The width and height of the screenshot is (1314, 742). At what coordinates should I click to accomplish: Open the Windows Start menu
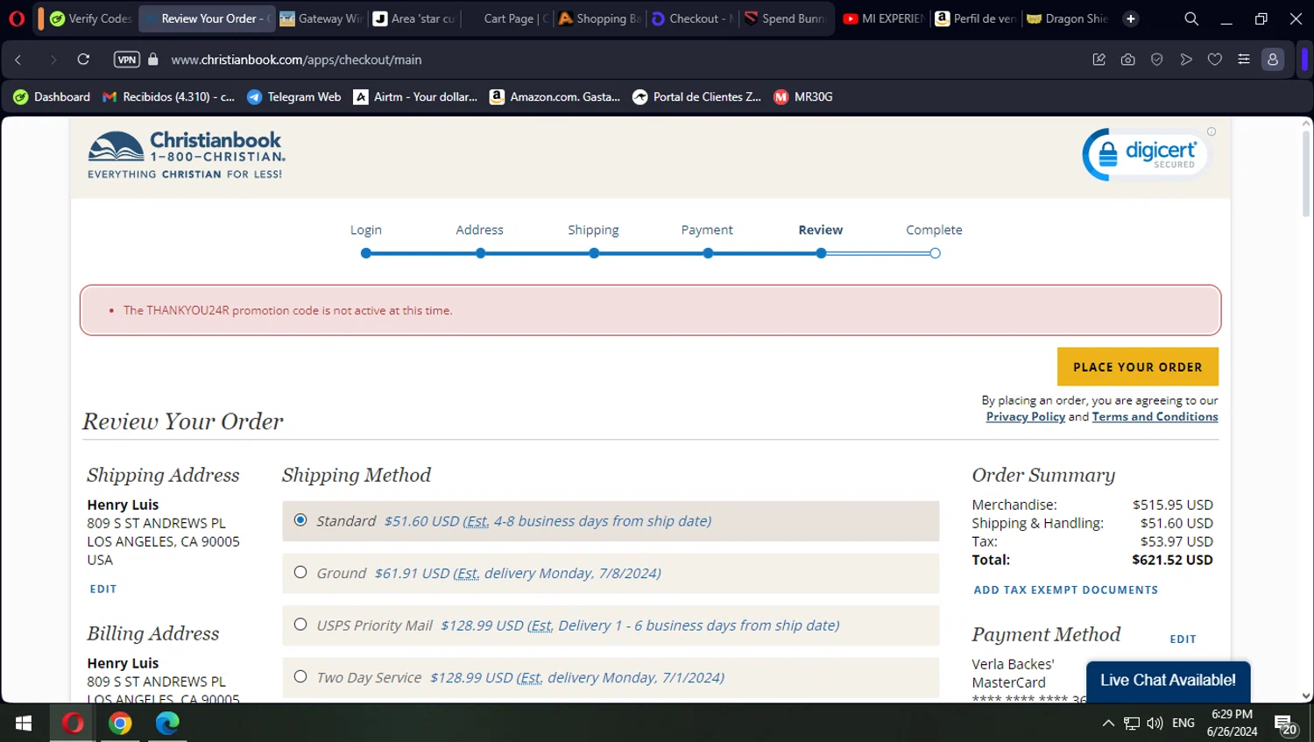coord(24,724)
